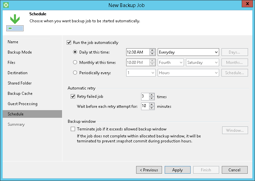Click the green download arrow Schedule icon
Viewport: 255px width, 181px height.
click(15, 23)
